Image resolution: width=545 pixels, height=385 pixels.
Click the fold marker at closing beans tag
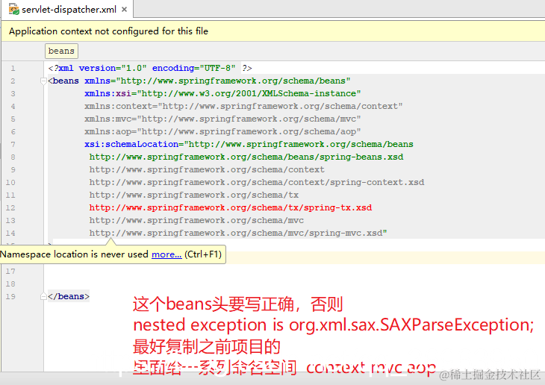(43, 296)
